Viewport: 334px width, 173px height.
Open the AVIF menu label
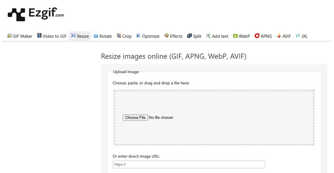point(286,36)
